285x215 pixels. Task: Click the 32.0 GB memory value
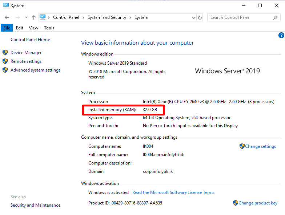point(150,110)
